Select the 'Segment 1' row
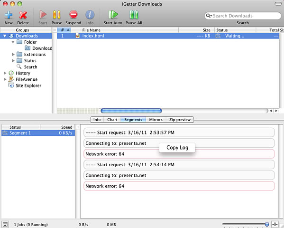This screenshot has height=228, width=284. coord(38,133)
